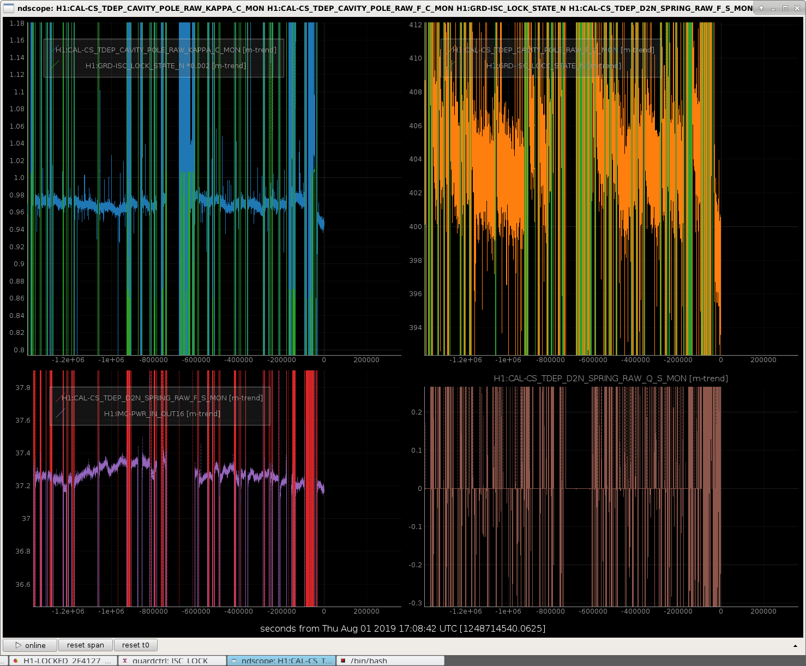806x666 pixels.
Task: Maximize the ndscope window
Action: pos(785,8)
